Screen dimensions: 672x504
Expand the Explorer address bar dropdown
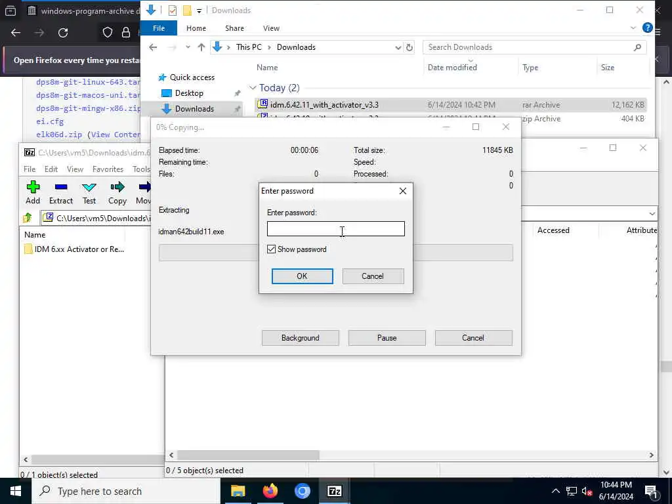[x=398, y=47]
